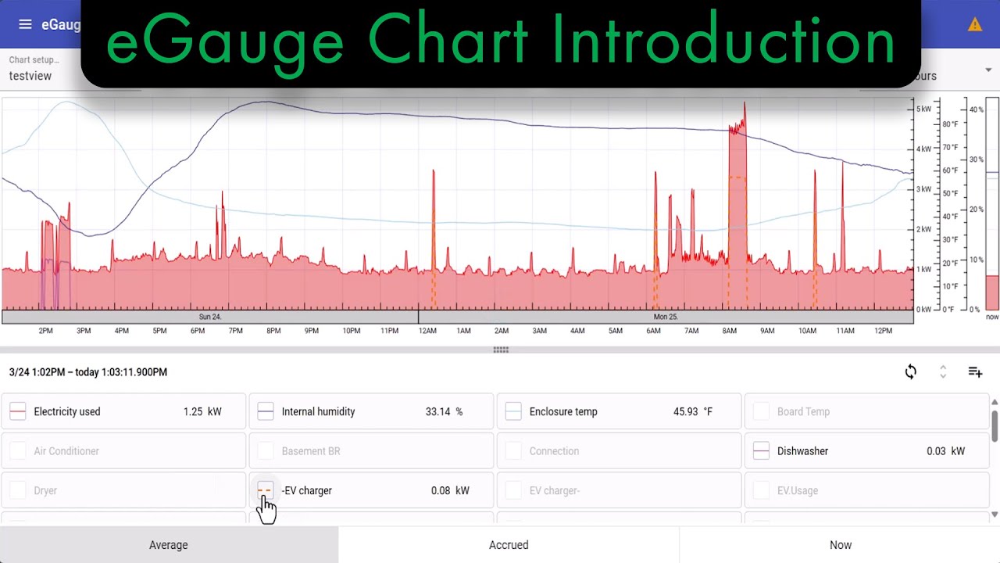Refresh chart data with the sync icon

point(911,372)
